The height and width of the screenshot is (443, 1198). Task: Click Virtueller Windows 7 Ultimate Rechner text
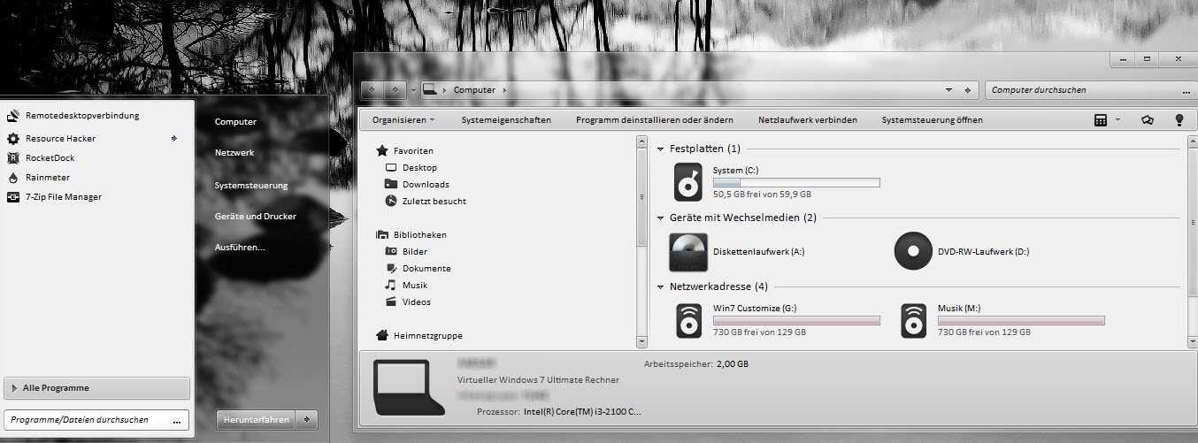pyautogui.click(x=538, y=379)
